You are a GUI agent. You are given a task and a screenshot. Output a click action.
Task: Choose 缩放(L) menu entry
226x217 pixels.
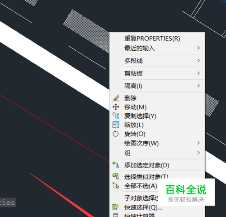[157, 125]
